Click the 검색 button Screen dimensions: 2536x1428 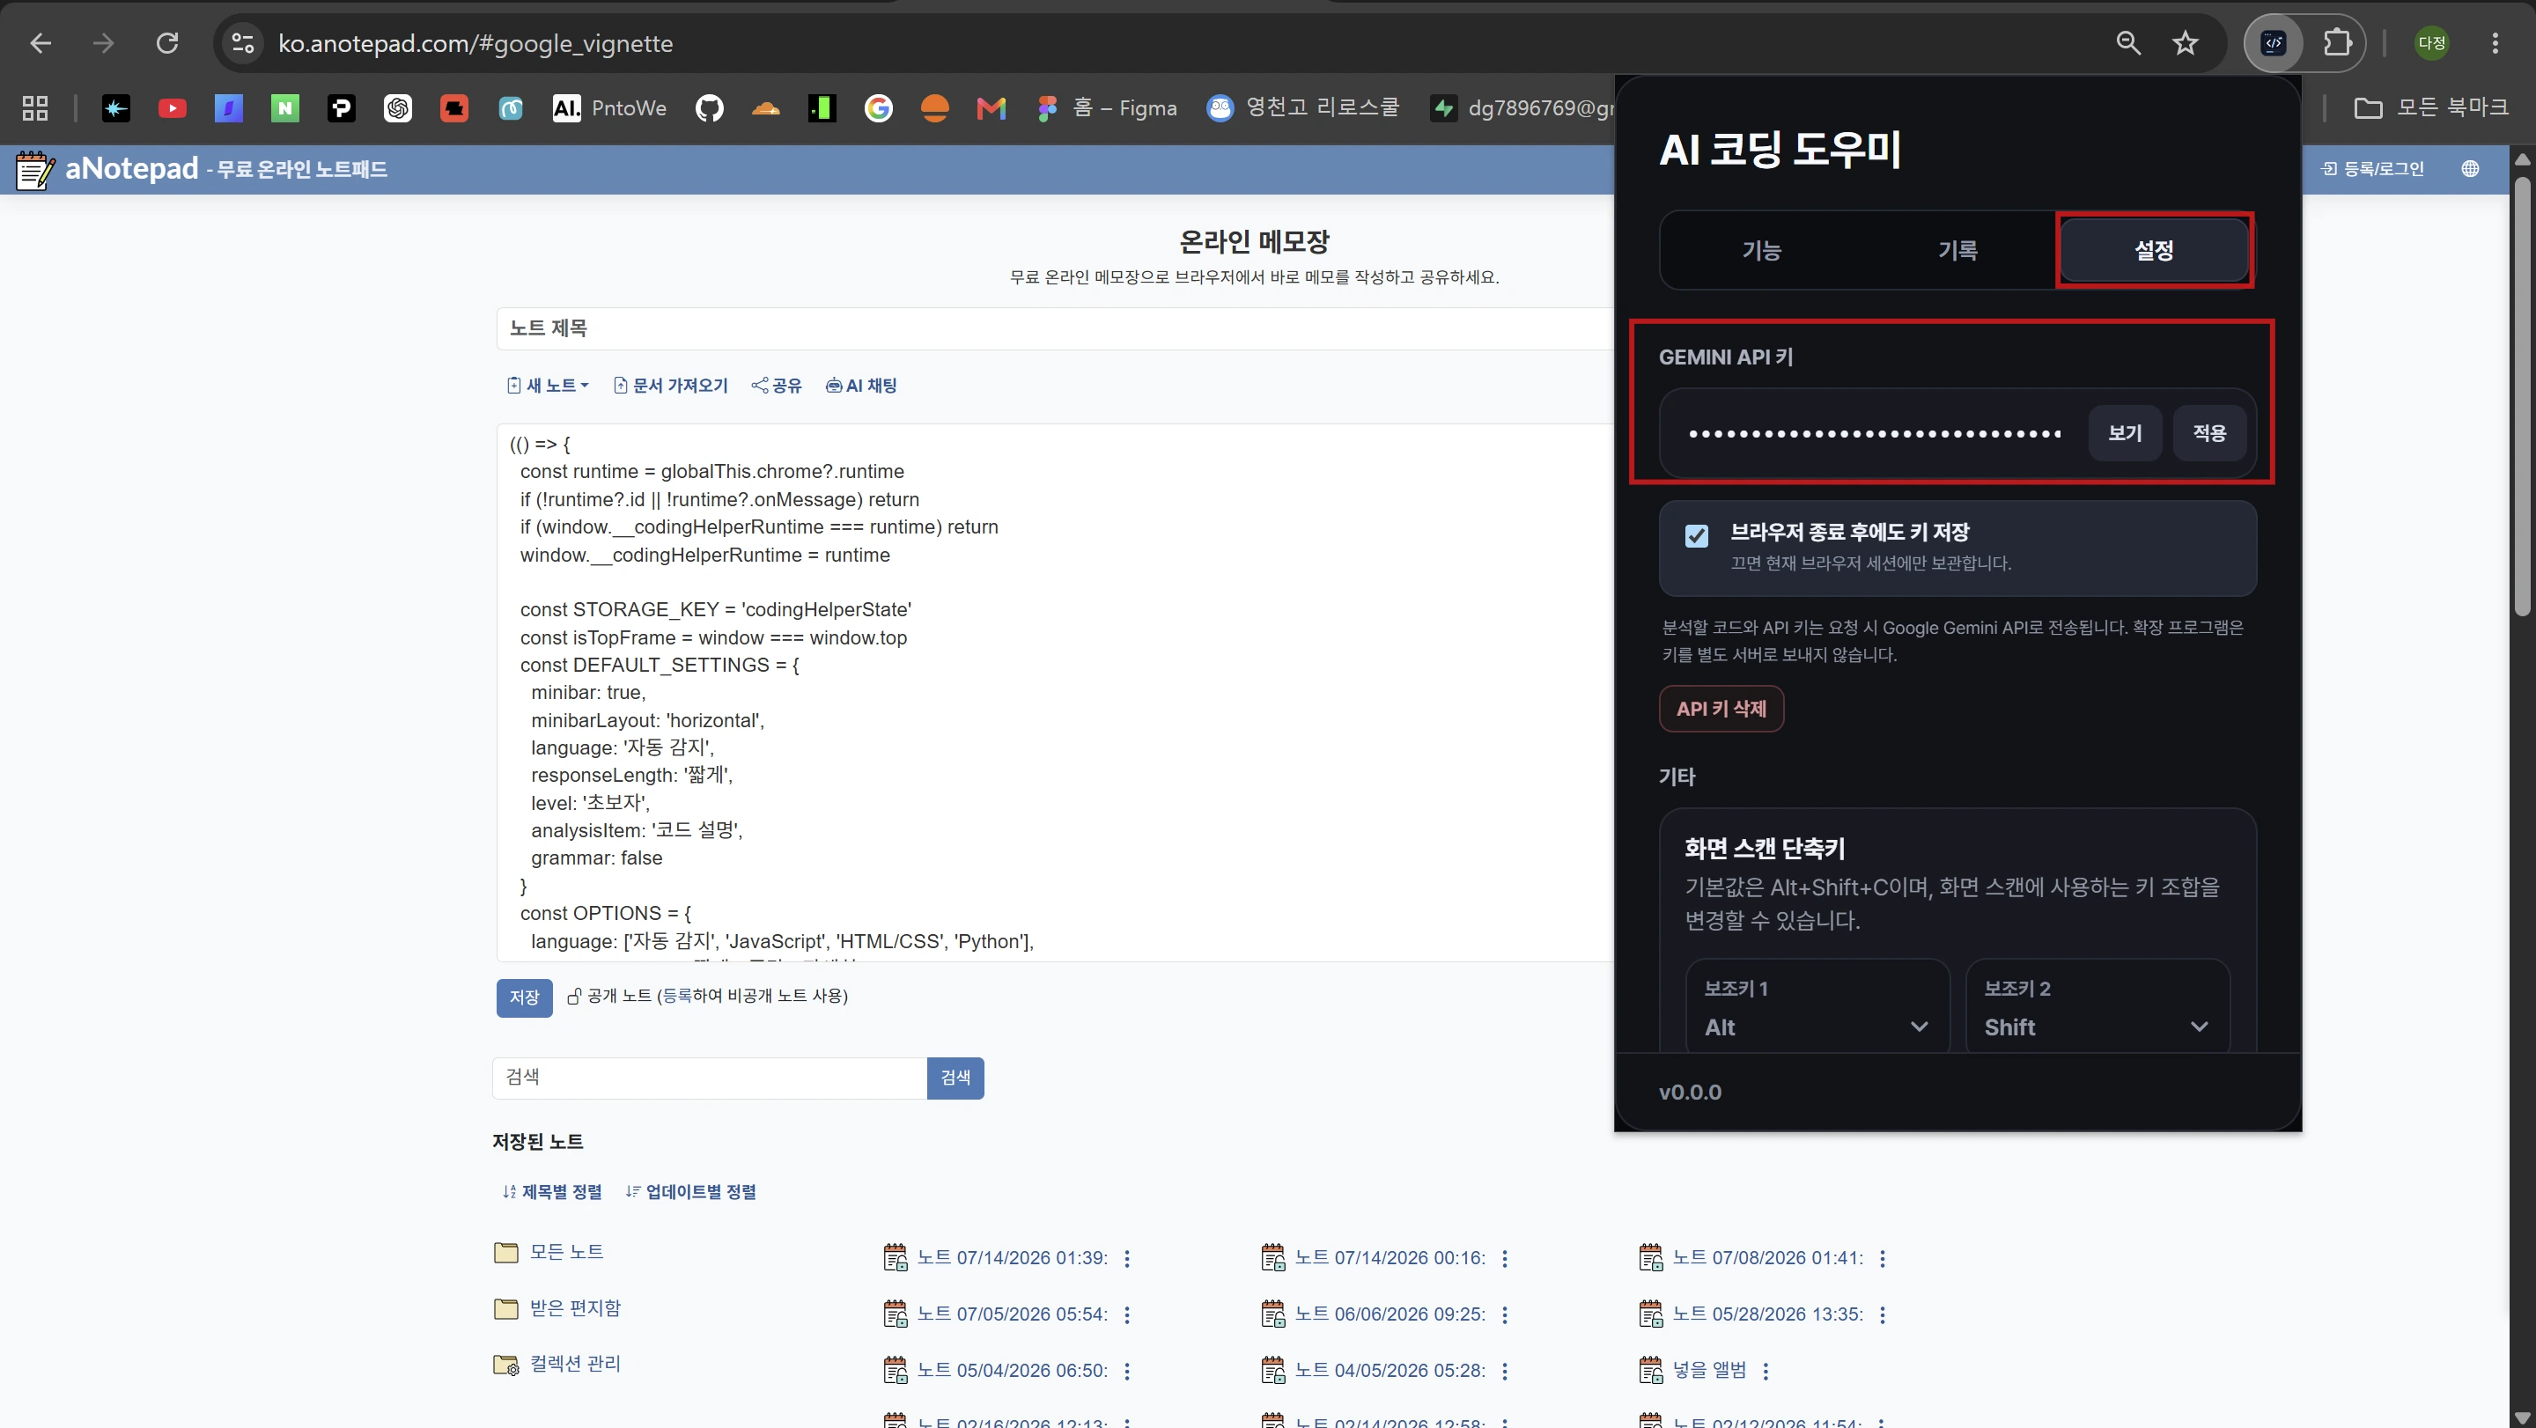tap(955, 1078)
